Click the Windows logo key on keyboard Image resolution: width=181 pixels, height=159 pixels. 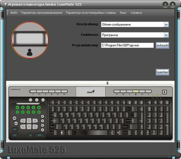62,133
